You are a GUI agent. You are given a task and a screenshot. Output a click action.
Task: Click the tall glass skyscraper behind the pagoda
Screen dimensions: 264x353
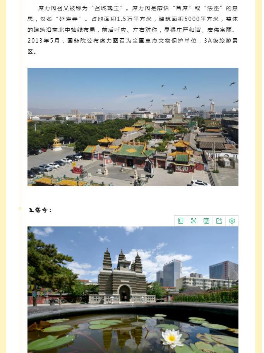tap(172, 272)
